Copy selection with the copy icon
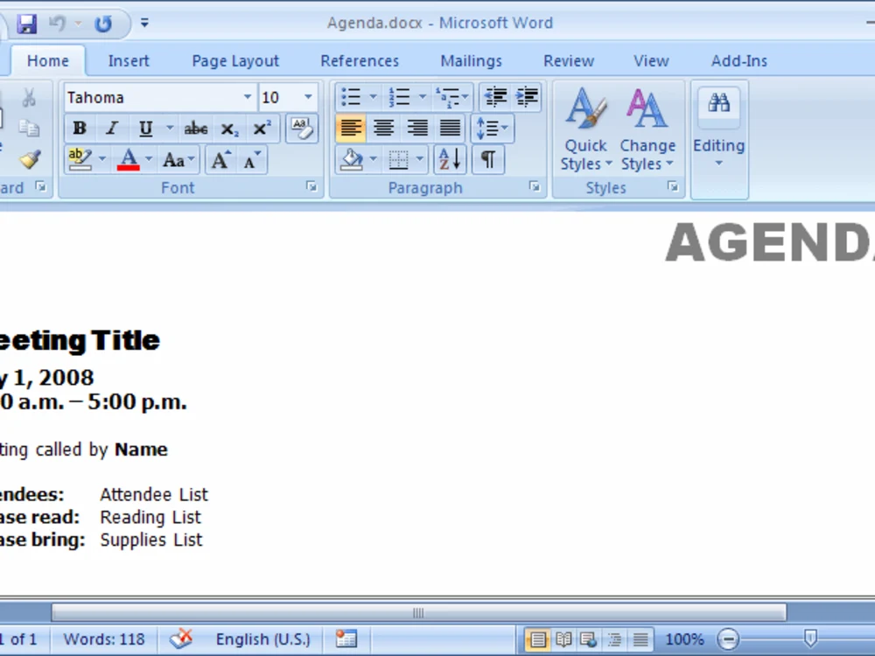The width and height of the screenshot is (875, 656). (x=29, y=129)
